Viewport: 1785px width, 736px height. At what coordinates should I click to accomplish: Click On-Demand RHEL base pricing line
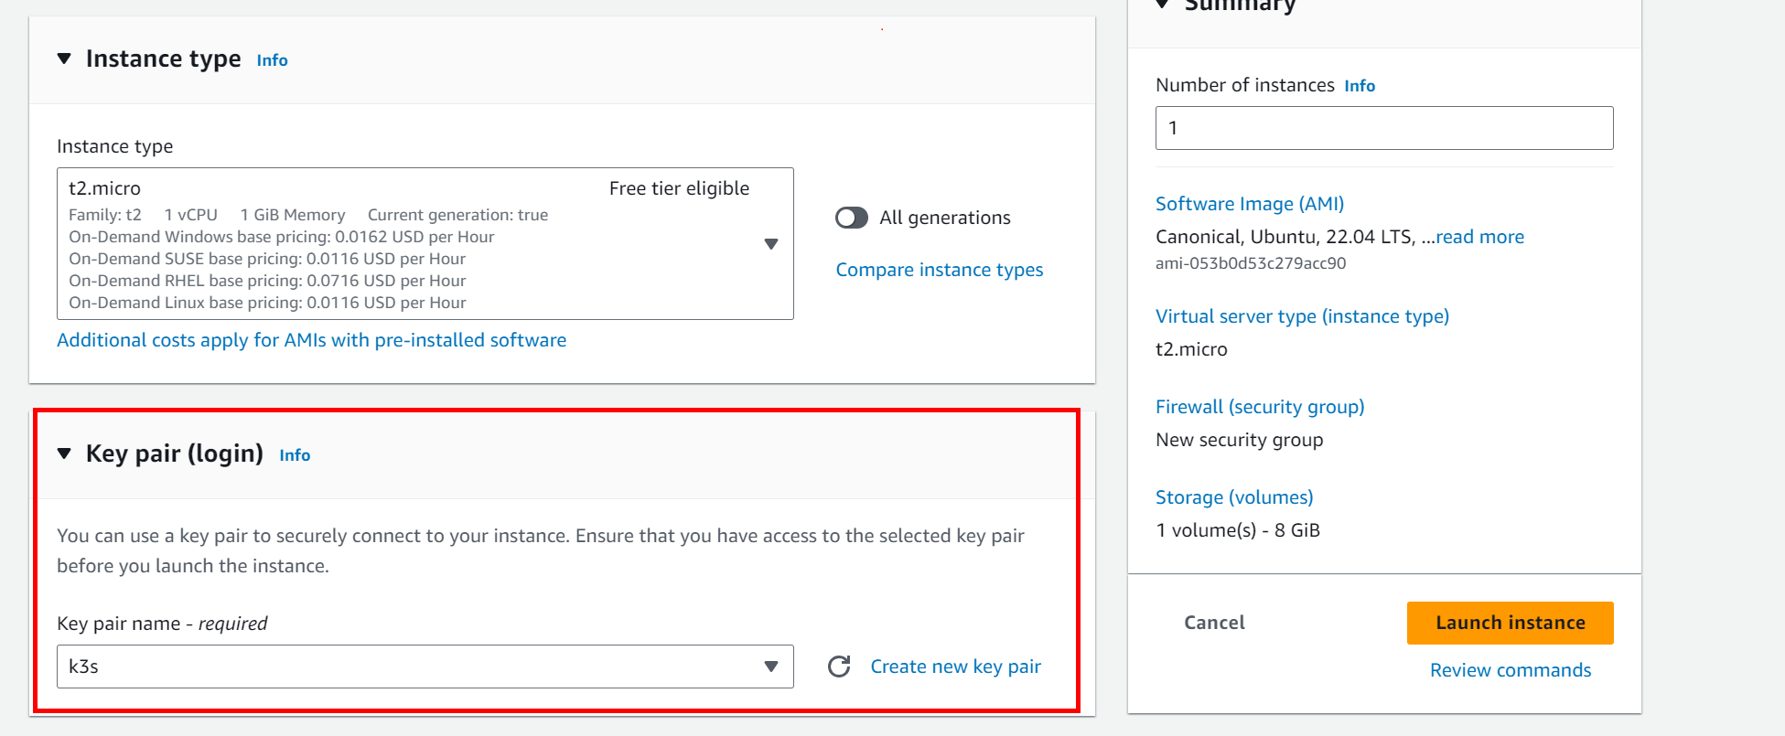[x=267, y=281]
